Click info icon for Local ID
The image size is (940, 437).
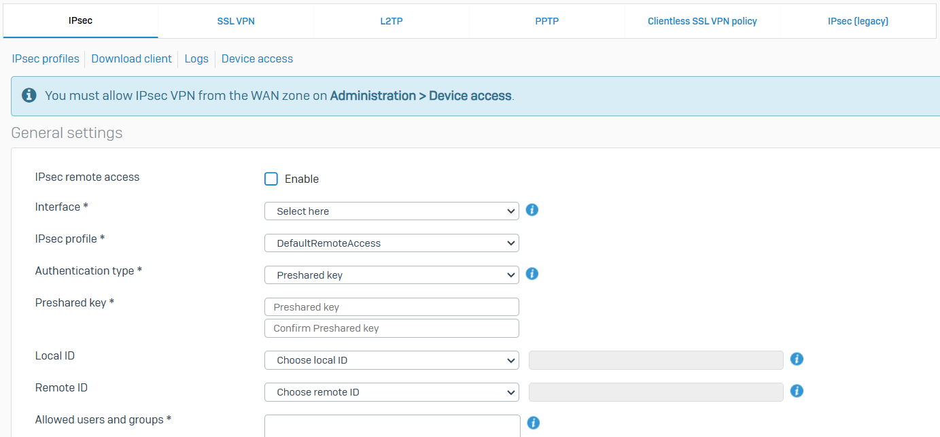tap(797, 359)
